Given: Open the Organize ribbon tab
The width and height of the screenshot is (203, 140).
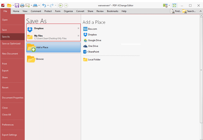Looking at the screenshot, I should tap(68, 11).
